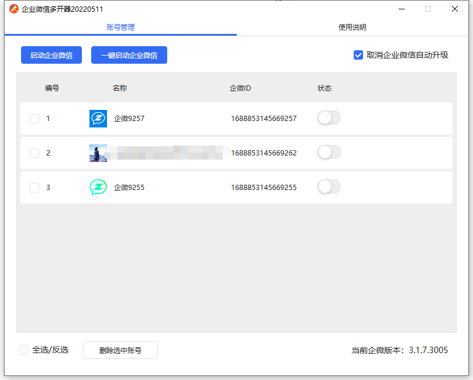Screen dimensions: 473x380
Task: Click the name 企微9257
Action: coord(129,119)
